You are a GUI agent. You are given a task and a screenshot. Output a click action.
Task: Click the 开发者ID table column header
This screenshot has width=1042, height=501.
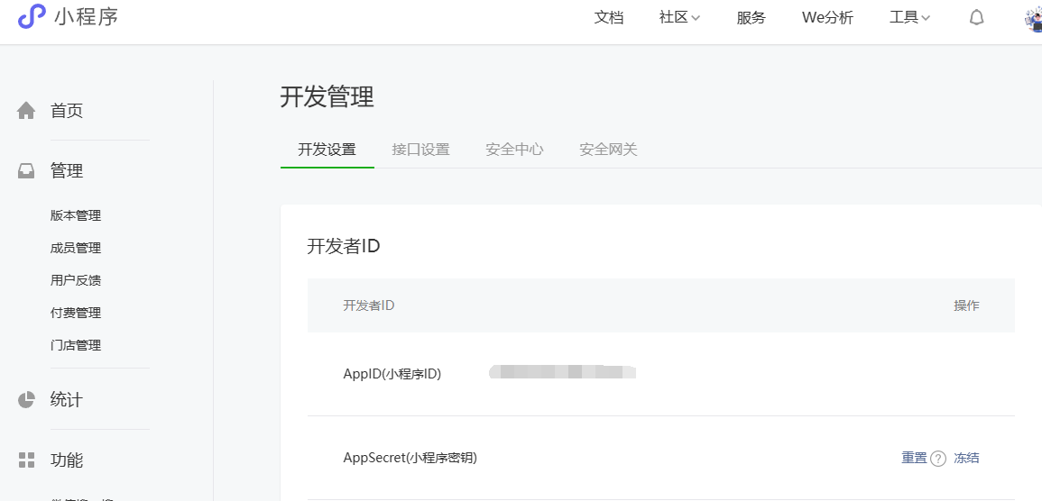click(x=369, y=305)
